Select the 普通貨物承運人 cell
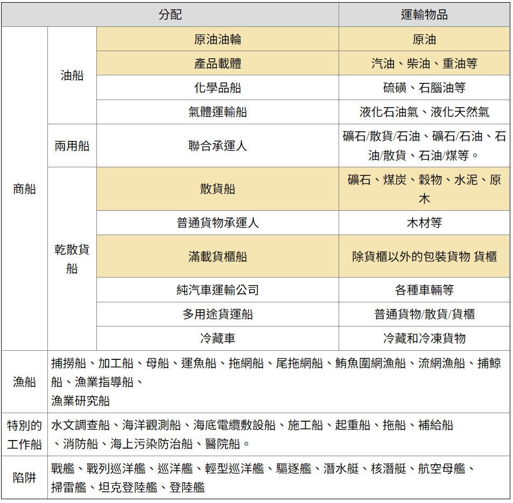The height and width of the screenshot is (503, 513). pyautogui.click(x=217, y=223)
